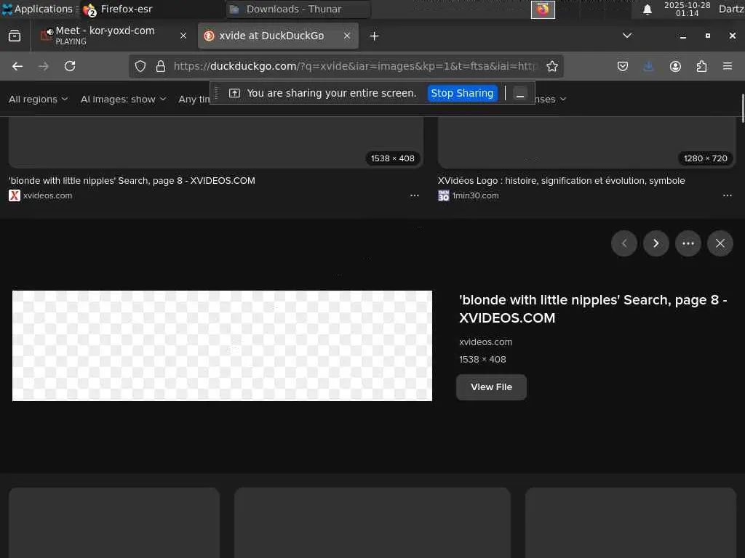
Task: Click the 1538 × 408 text in the detail panel
Action: click(482, 360)
